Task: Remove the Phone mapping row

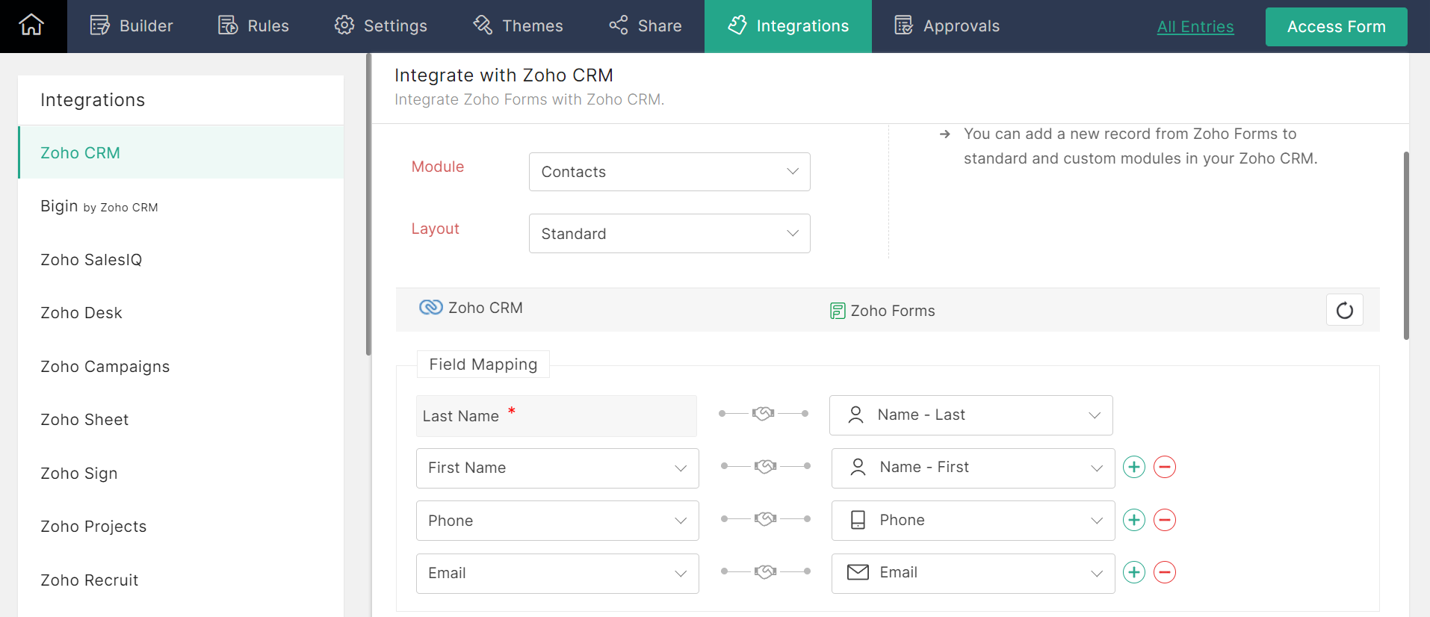Action: coord(1165,520)
